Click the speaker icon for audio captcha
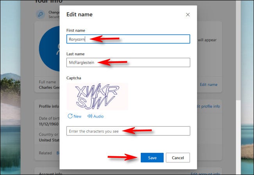 coord(89,116)
